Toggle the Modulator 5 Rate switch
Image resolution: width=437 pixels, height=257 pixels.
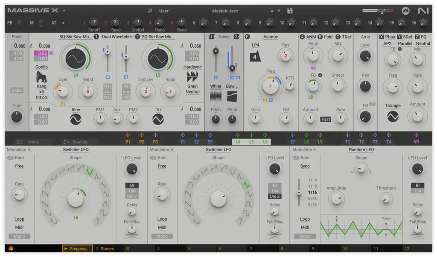pyautogui.click(x=153, y=158)
